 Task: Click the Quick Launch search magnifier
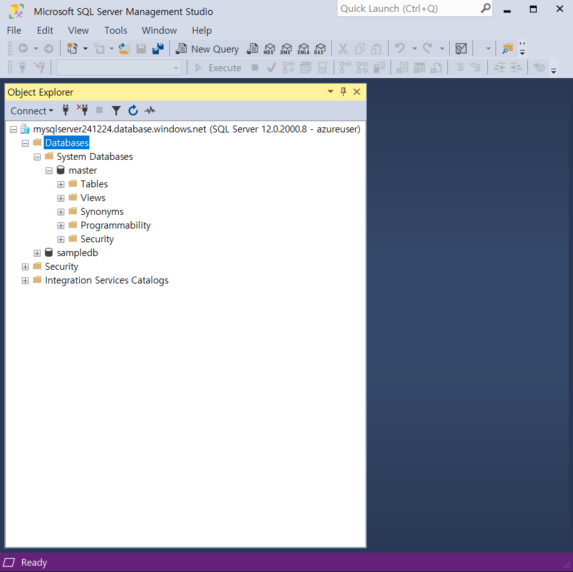click(486, 8)
